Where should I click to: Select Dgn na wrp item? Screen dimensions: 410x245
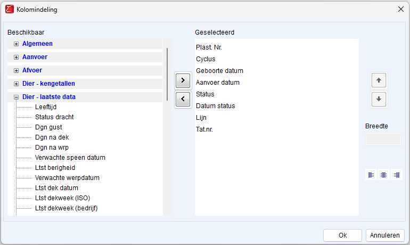(x=52, y=148)
